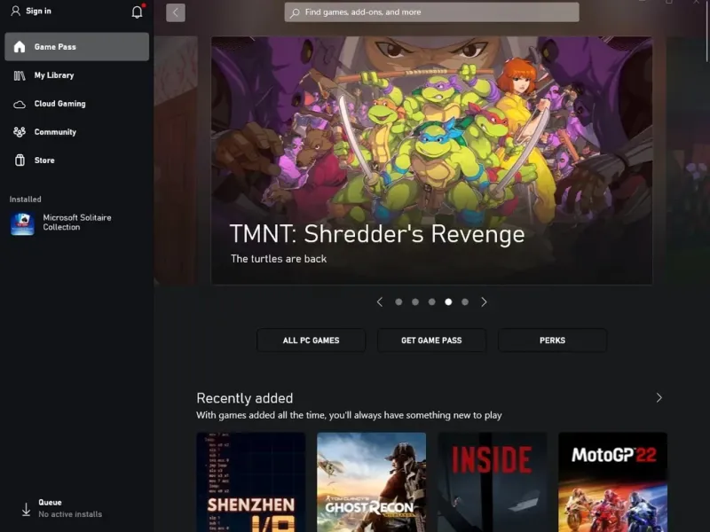Open the notifications bell
The height and width of the screenshot is (532, 710).
pyautogui.click(x=137, y=12)
